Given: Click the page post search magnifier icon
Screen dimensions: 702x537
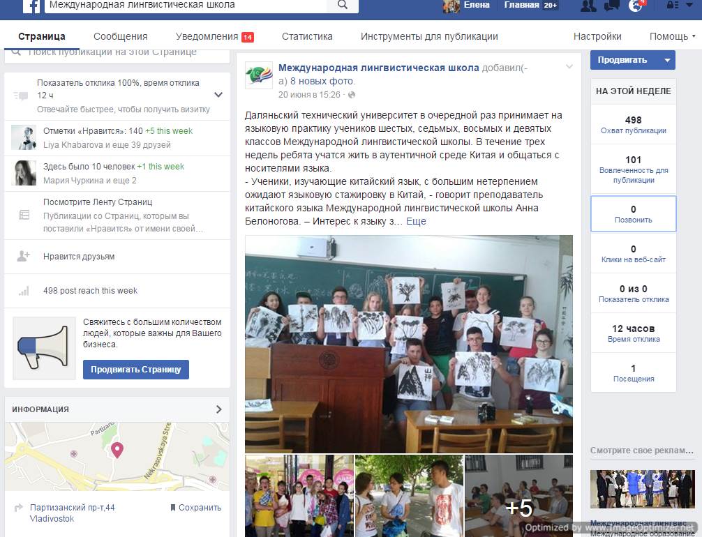Looking at the screenshot, I should pos(15,52).
